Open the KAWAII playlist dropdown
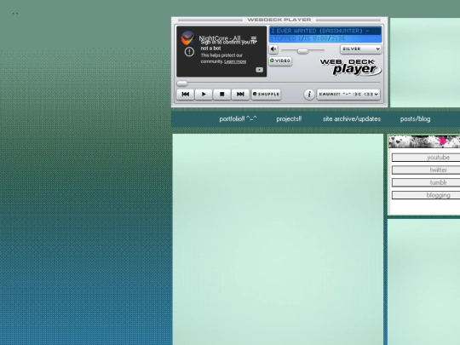460x345 pixels. tap(348, 95)
